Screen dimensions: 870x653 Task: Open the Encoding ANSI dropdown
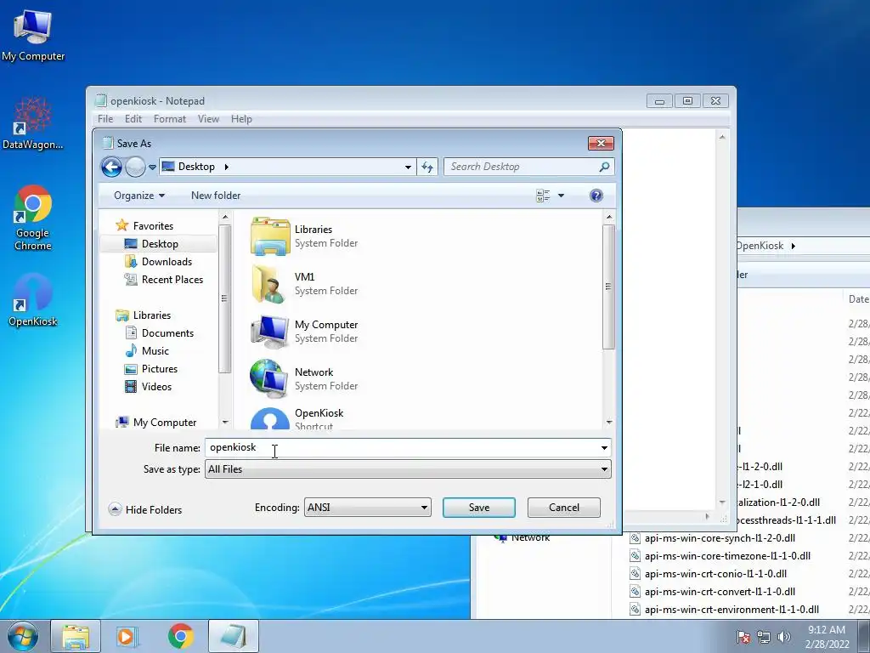point(367,508)
